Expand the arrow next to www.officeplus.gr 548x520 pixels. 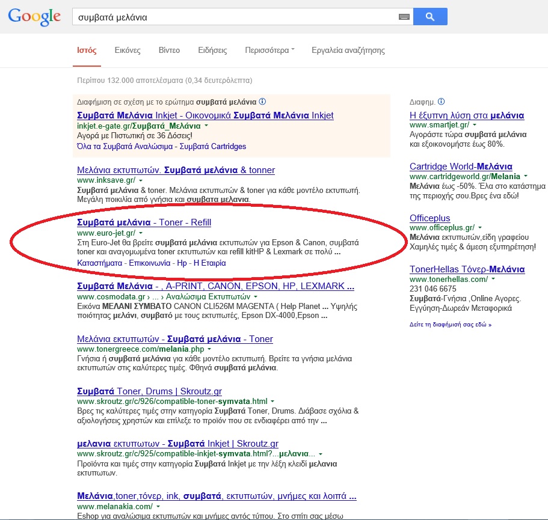(480, 228)
